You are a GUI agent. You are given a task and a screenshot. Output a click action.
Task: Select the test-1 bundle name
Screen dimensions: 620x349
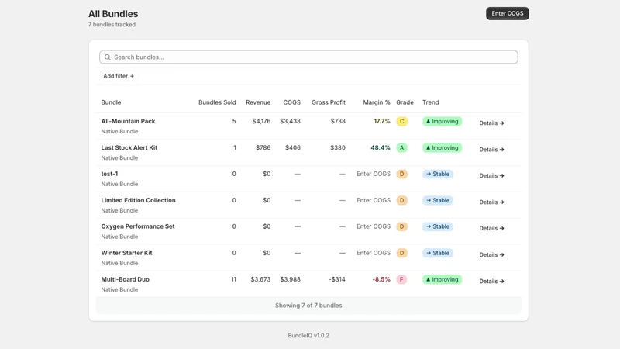click(109, 174)
